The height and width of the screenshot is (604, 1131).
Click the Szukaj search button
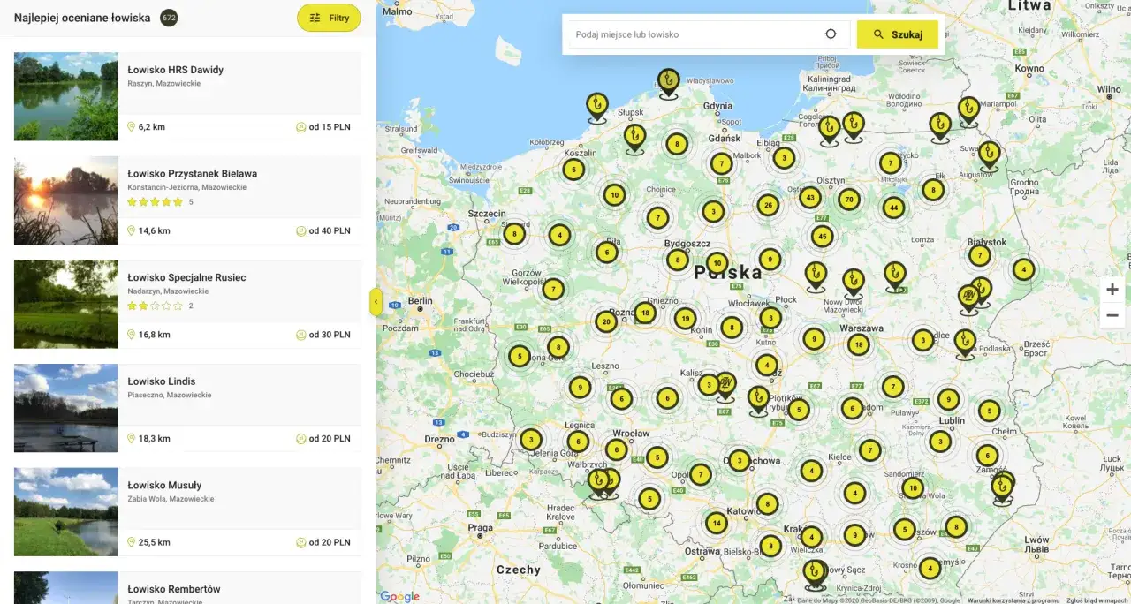click(897, 34)
